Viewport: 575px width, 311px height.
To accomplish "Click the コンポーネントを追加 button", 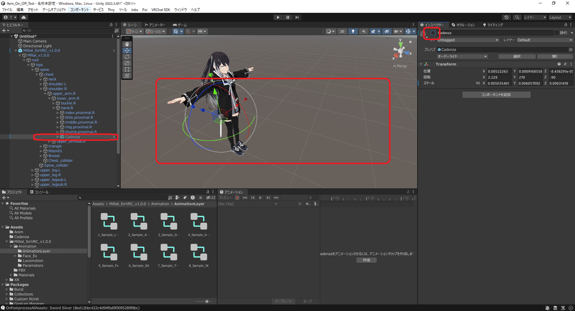I will coord(496,95).
